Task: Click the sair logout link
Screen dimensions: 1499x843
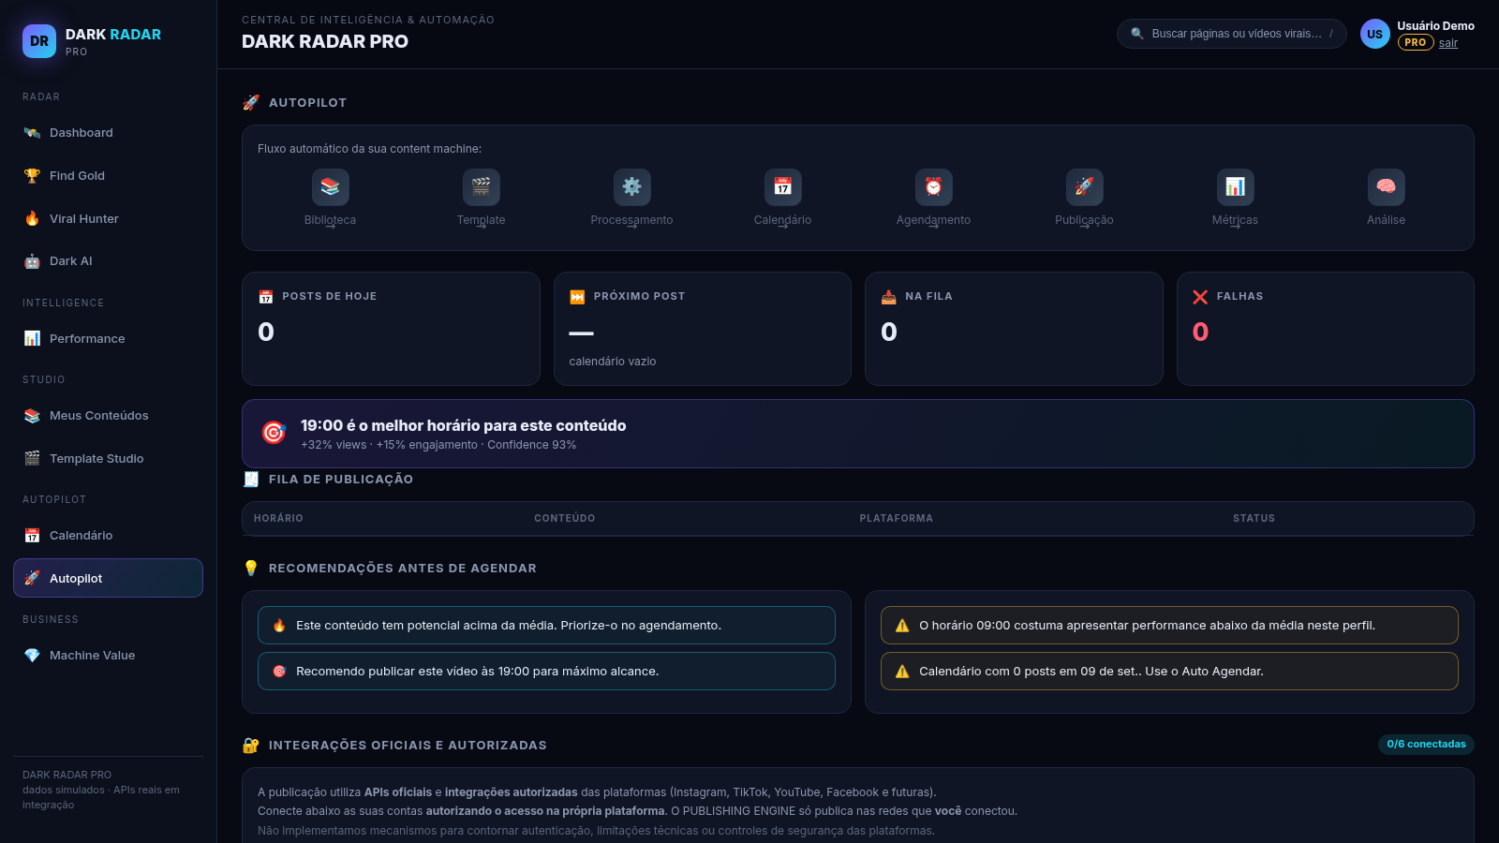Action: pyautogui.click(x=1448, y=43)
